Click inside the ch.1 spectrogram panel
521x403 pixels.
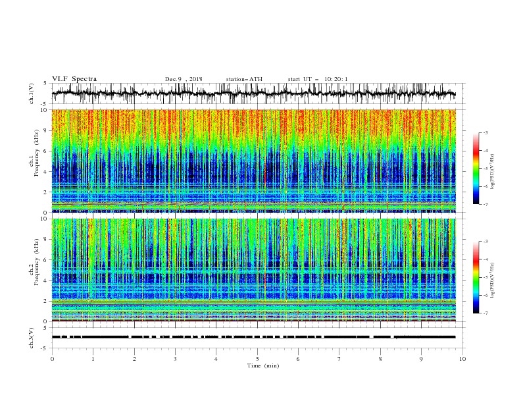(x=254, y=161)
